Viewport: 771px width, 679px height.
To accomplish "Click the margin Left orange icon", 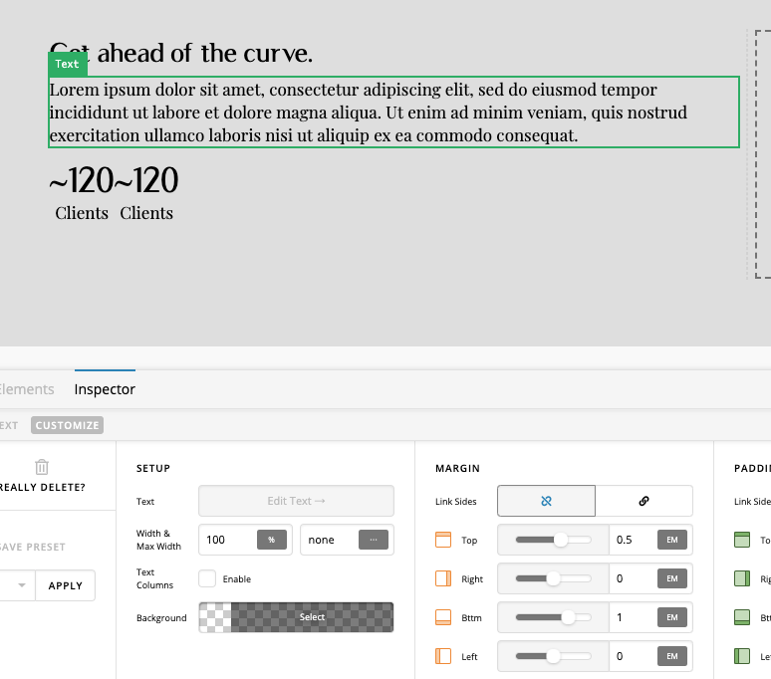I will (443, 656).
